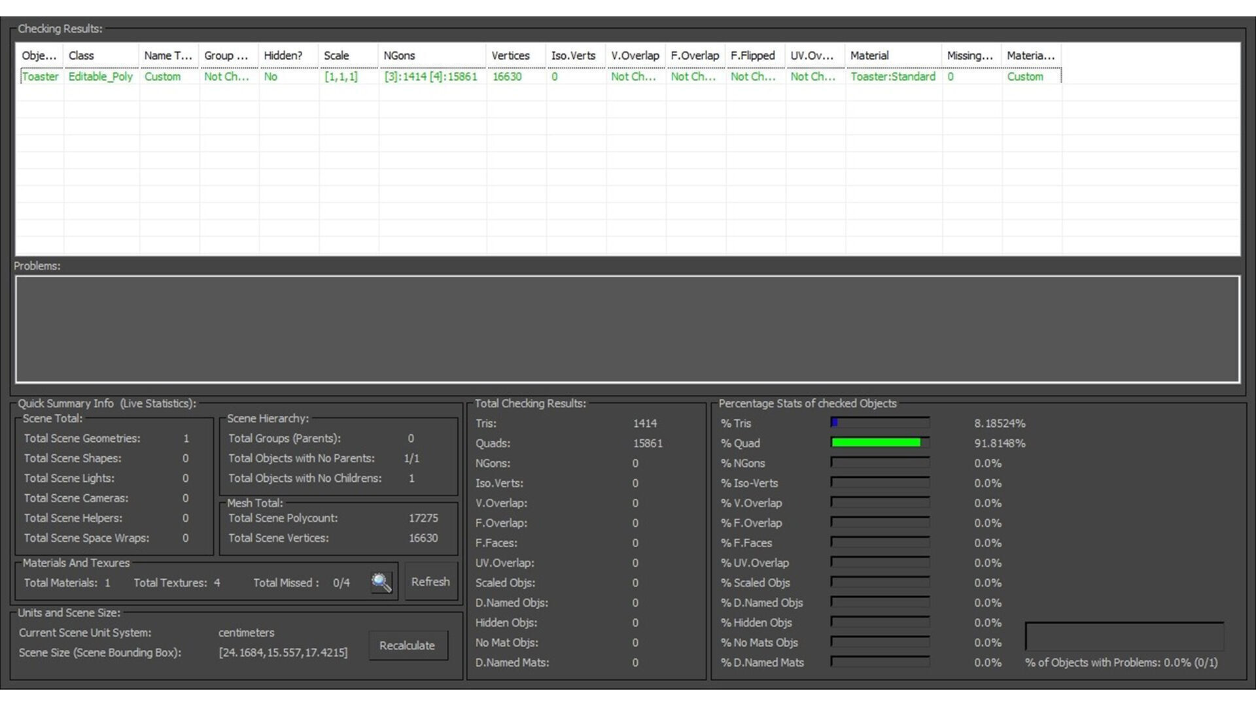The width and height of the screenshot is (1256, 706).
Task: Click inside the Problems text area
Action: 627,329
